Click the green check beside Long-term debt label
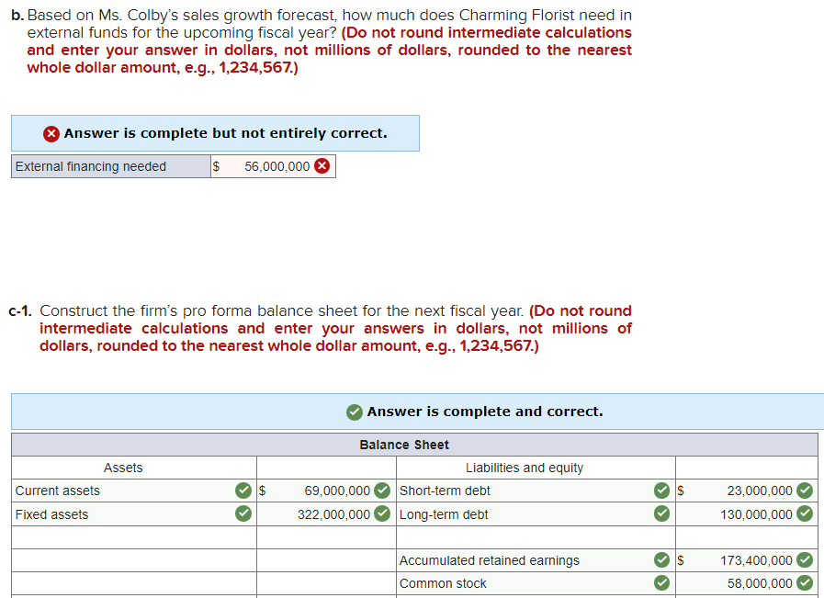 click(x=661, y=513)
